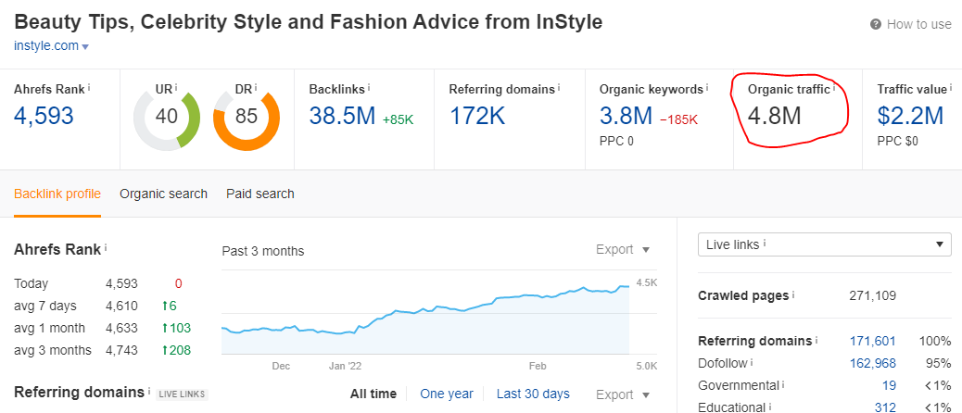Click the info icon beside Backlinks
Image resolution: width=962 pixels, height=413 pixels.
point(369,88)
